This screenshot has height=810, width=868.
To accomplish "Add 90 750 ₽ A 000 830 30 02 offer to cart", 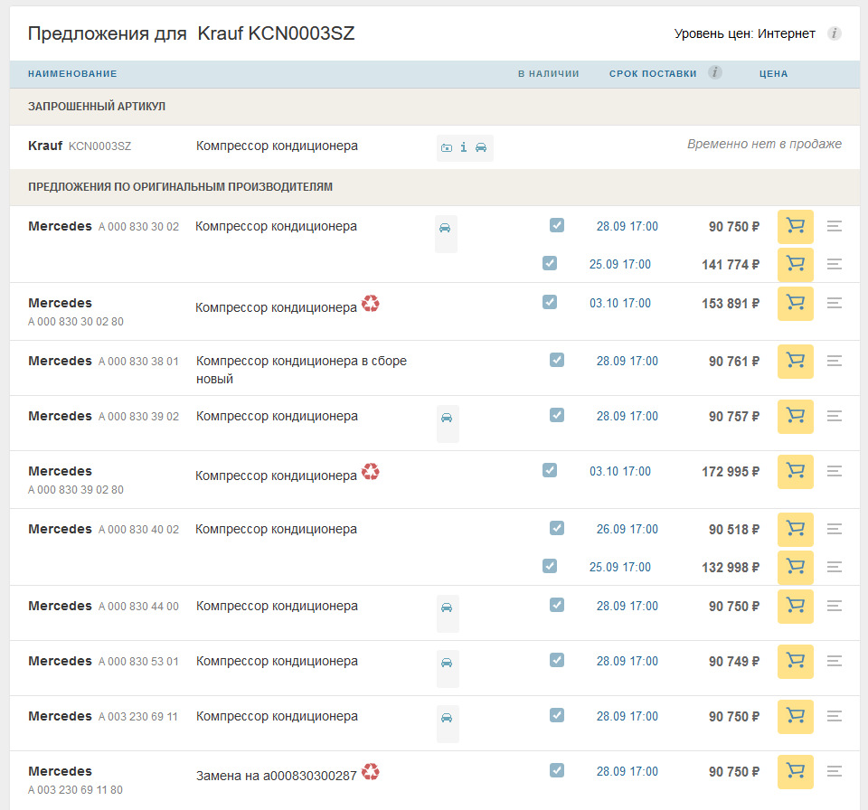I will [x=796, y=226].
